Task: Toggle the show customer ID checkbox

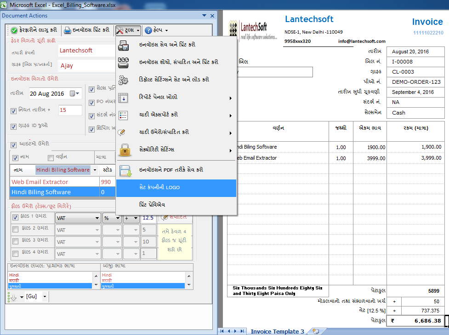Action: tap(13, 127)
